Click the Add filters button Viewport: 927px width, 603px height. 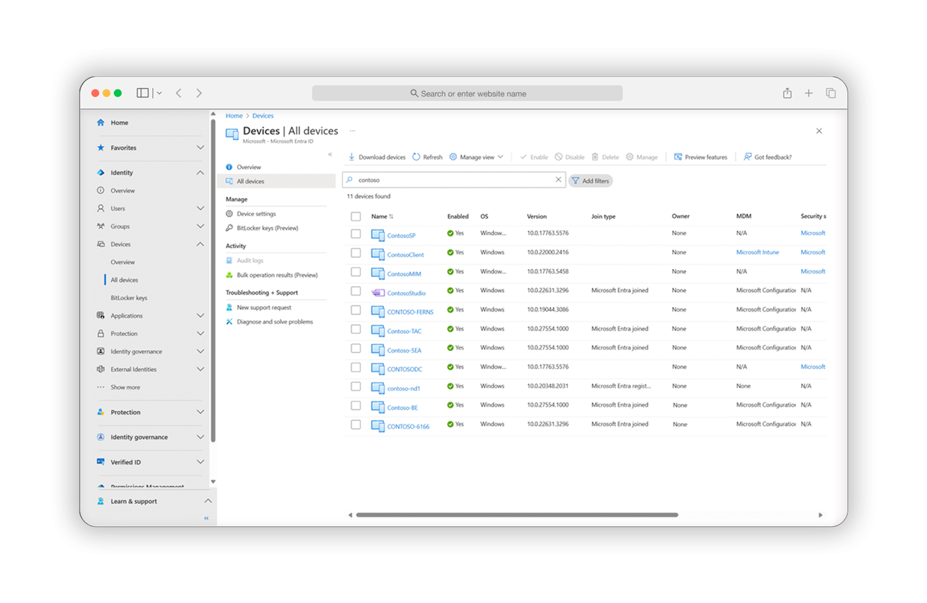tap(590, 181)
